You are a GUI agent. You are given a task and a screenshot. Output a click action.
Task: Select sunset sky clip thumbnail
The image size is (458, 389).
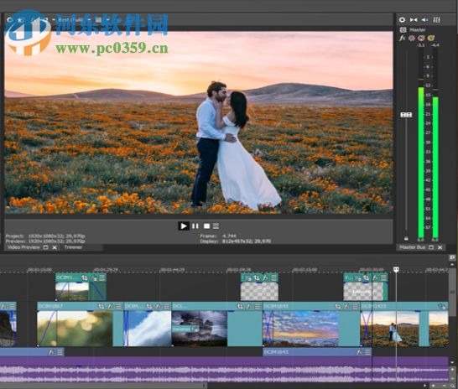tap(300, 329)
